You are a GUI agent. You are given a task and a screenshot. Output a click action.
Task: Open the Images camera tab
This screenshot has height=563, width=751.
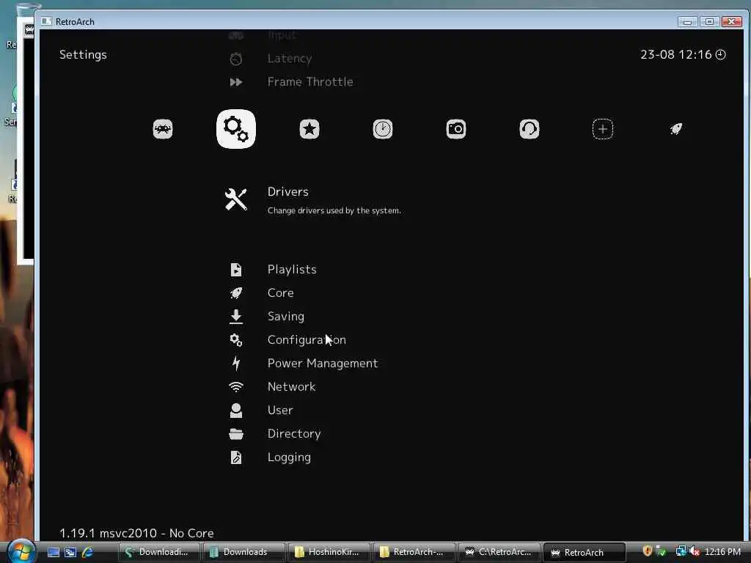(x=456, y=129)
